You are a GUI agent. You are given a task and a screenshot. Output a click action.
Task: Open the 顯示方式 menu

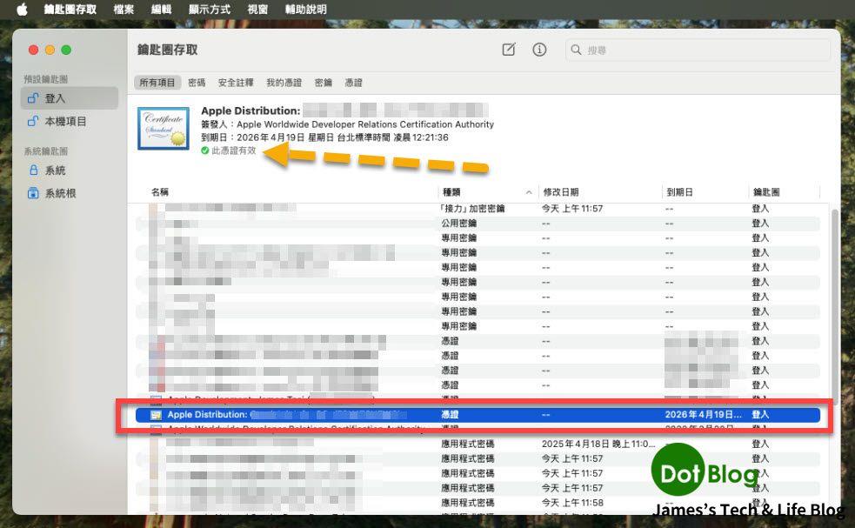(210, 10)
